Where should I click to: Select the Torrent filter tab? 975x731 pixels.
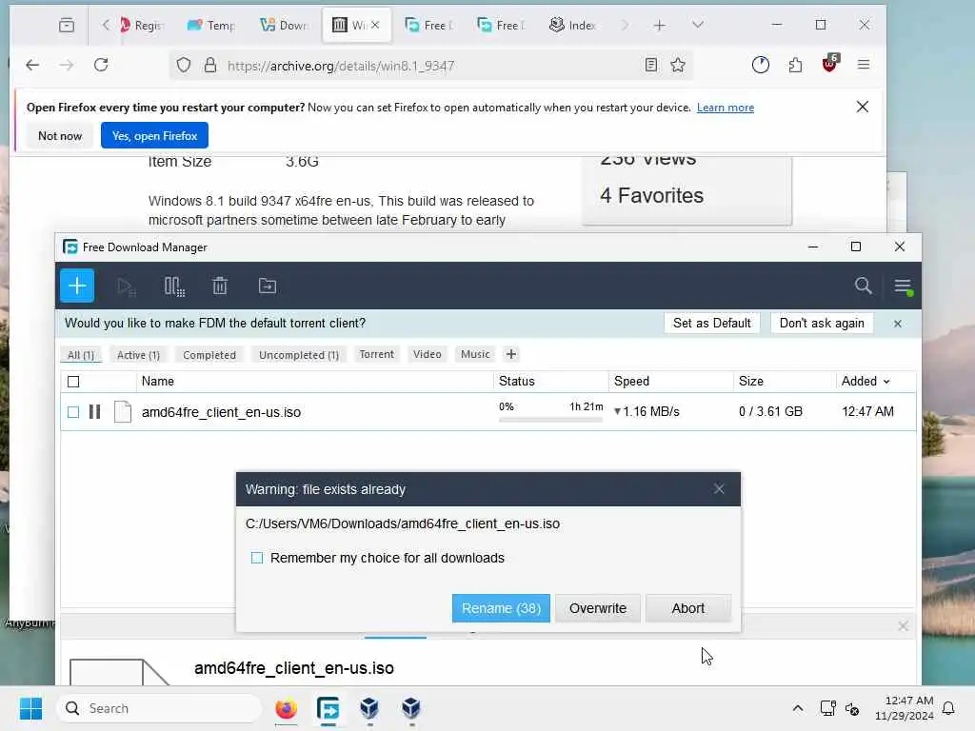(377, 354)
